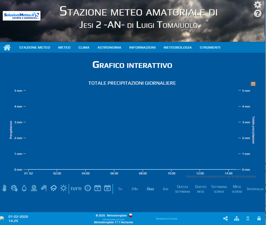
Task: Click the share icon in footer
Action: click(225, 218)
